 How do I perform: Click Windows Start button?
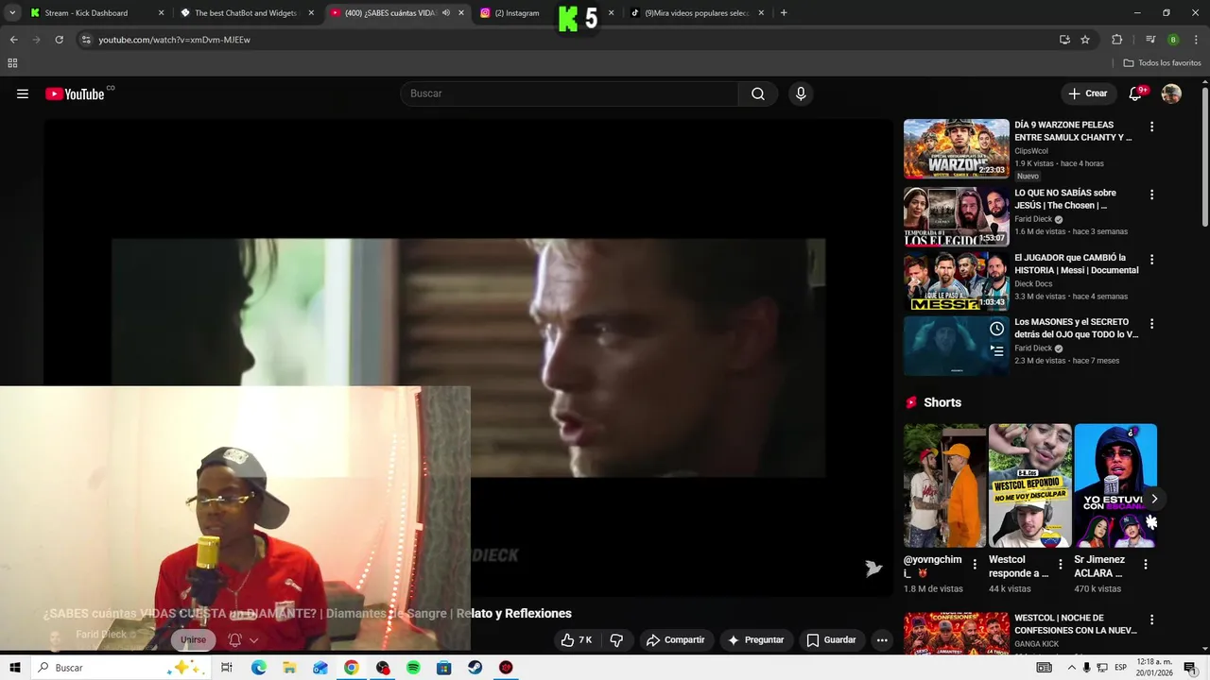coord(14,668)
